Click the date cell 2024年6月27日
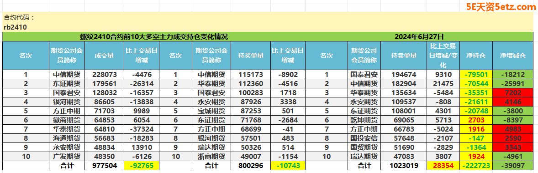The width and height of the screenshot is (538, 173). pyautogui.click(x=419, y=37)
